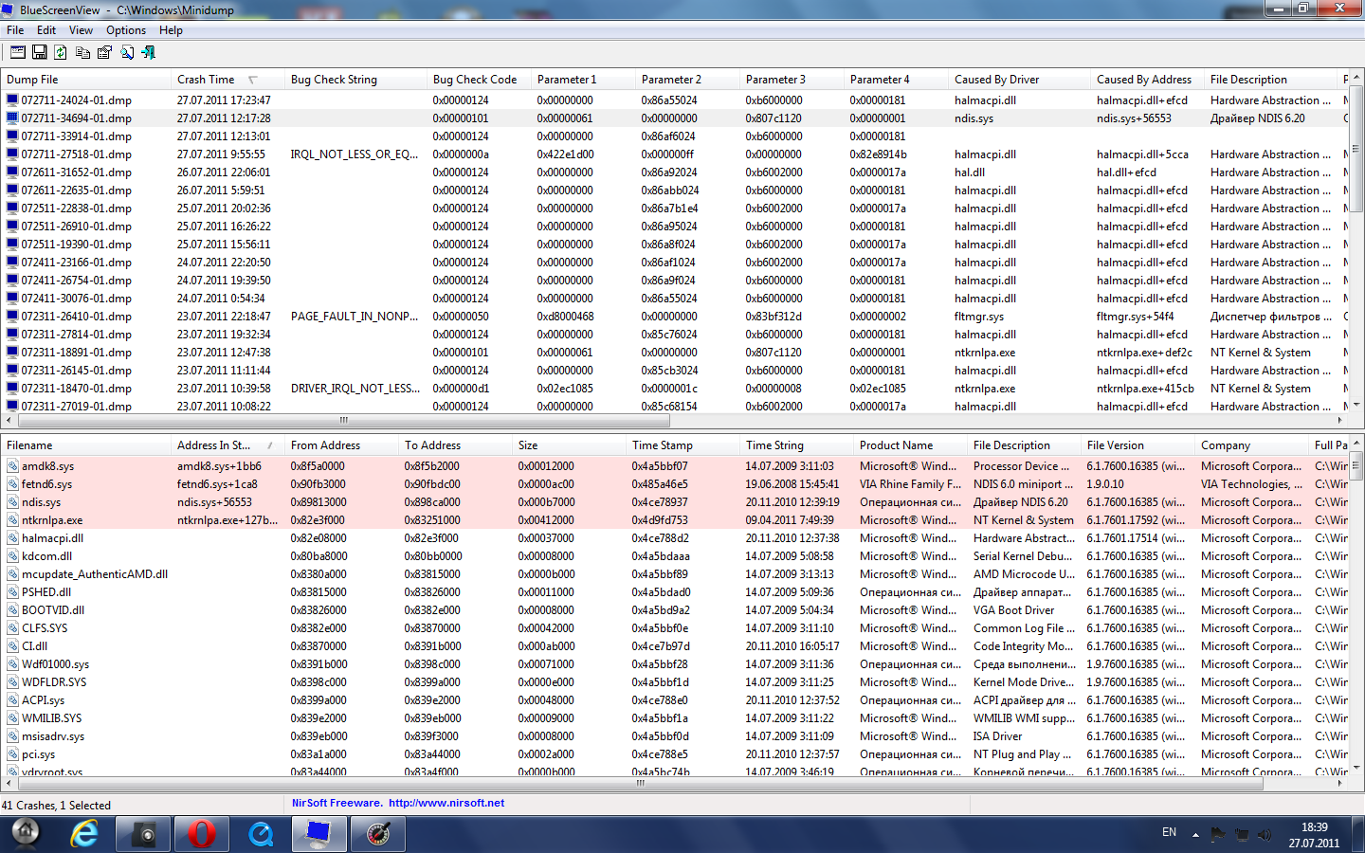The image size is (1365, 853).
Task: Click the EN language indicator
Action: (1169, 832)
